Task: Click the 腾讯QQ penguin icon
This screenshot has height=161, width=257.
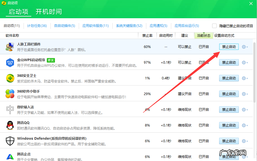Action: coord(10,125)
